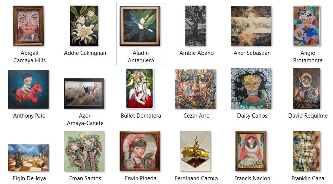Open the Franklin Cana cubist painting
Viewport: 333px width, 184px height.
tap(307, 151)
